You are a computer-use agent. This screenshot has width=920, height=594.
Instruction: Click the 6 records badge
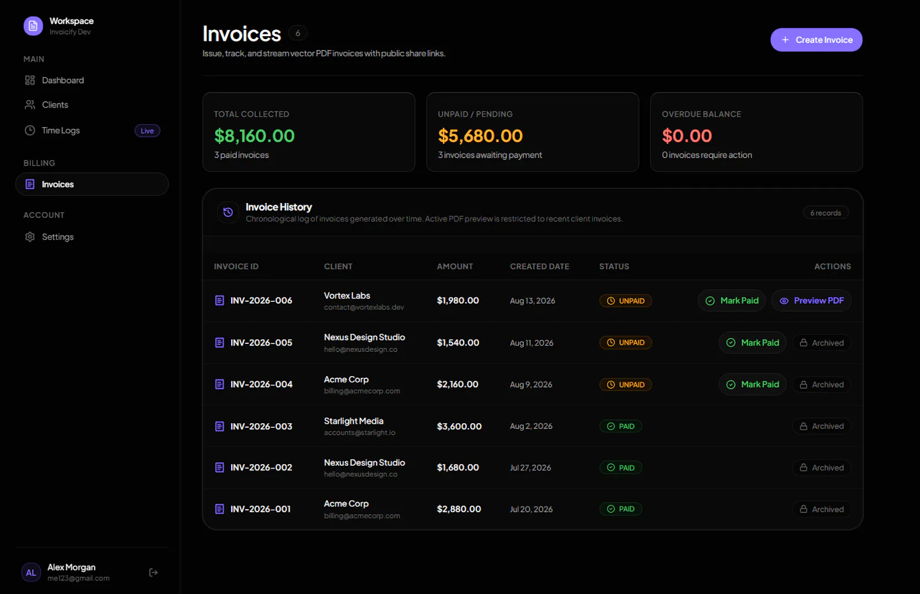coord(826,213)
